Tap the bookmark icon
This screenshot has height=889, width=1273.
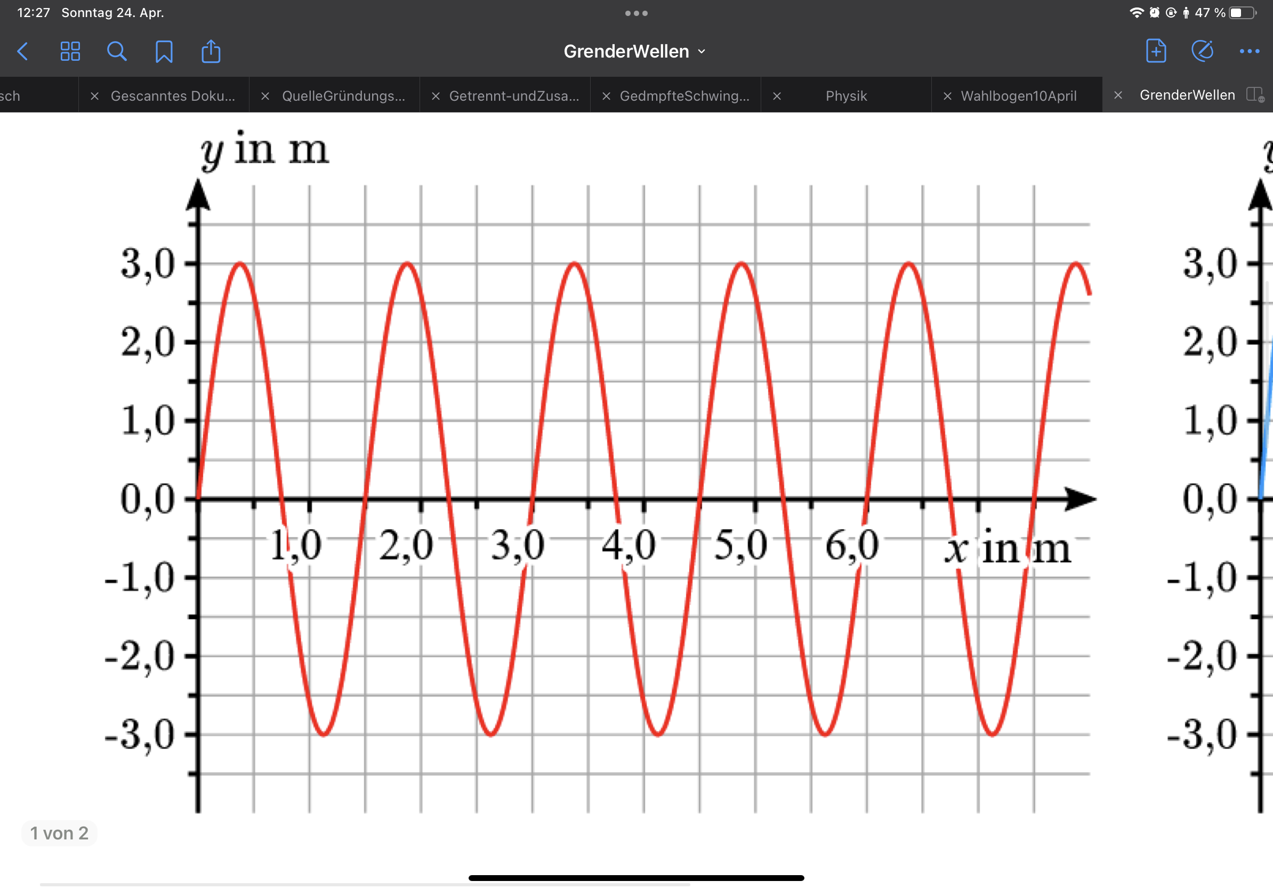coord(164,52)
